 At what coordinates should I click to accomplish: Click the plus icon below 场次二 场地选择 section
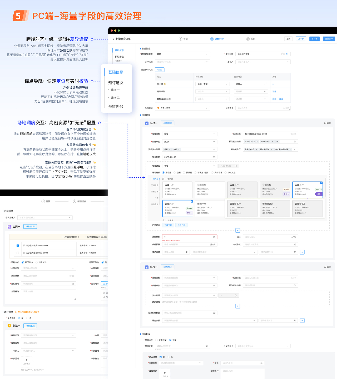[237, 306]
